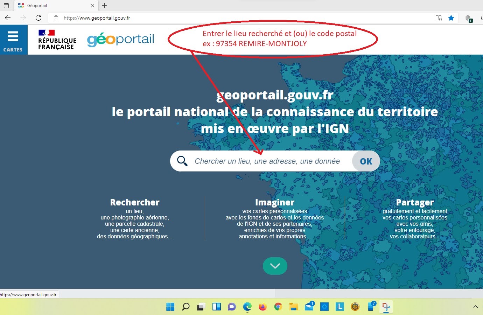Launch Firefox from the taskbar
Image resolution: width=483 pixels, height=315 pixels.
coord(262,307)
